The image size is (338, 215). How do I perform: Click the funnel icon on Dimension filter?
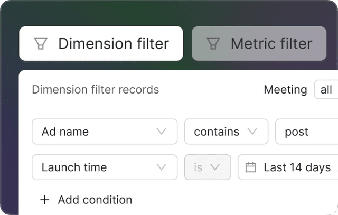point(41,44)
